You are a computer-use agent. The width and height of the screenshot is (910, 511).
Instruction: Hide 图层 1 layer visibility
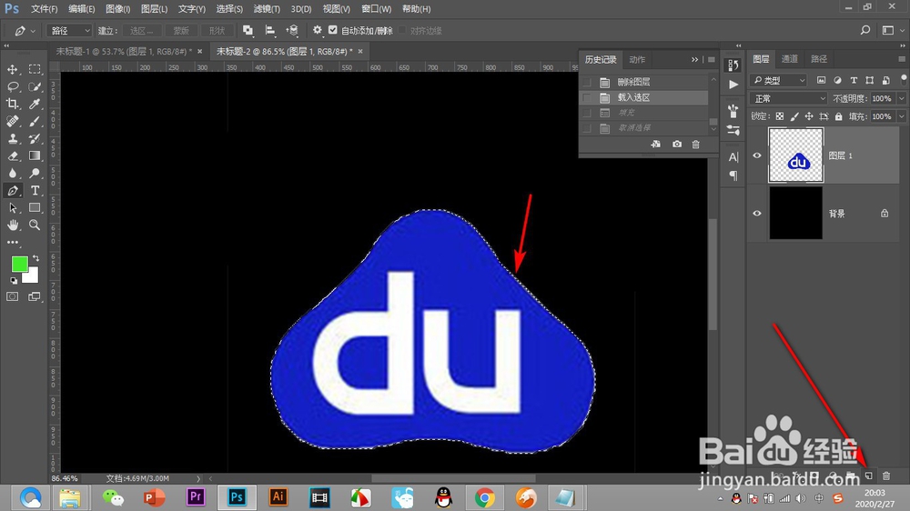coord(757,155)
